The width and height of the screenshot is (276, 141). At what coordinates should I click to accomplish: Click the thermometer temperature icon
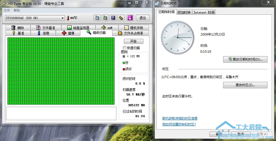click(x=68, y=18)
